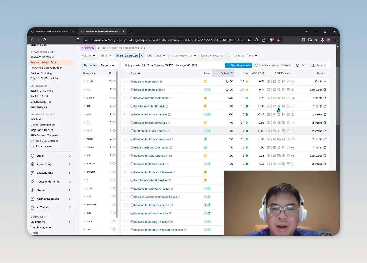Expand the buy keyword group
Viewport: 367px width, 263px height.
84,89
